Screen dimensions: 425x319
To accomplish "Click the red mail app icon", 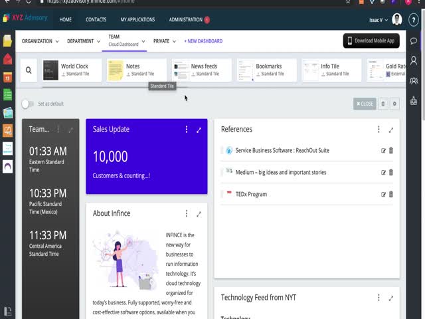I will (7, 59).
